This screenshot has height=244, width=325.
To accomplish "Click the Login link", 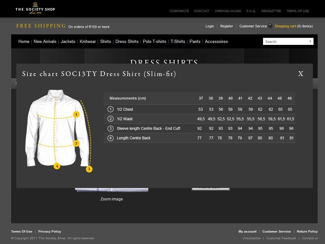I will tap(209, 26).
